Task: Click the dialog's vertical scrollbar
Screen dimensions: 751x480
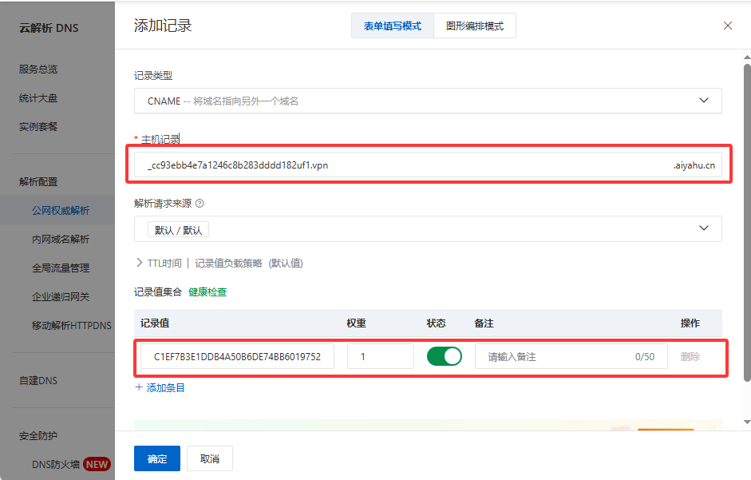Action: click(x=747, y=240)
